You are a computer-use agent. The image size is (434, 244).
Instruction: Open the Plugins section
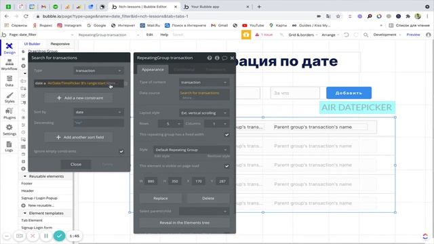pyautogui.click(x=9, y=114)
